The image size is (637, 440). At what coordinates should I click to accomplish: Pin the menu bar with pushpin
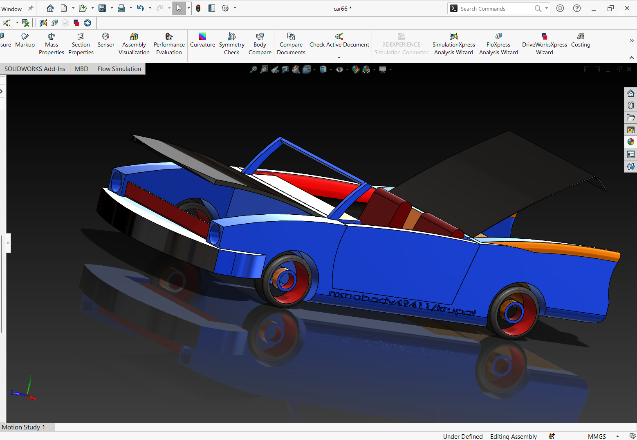click(x=31, y=8)
